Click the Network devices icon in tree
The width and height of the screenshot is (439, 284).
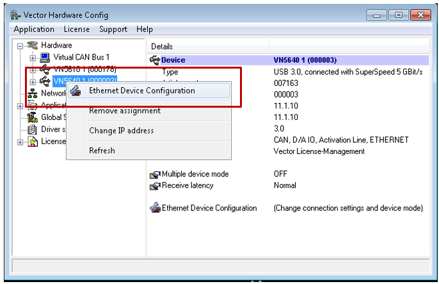(33, 93)
